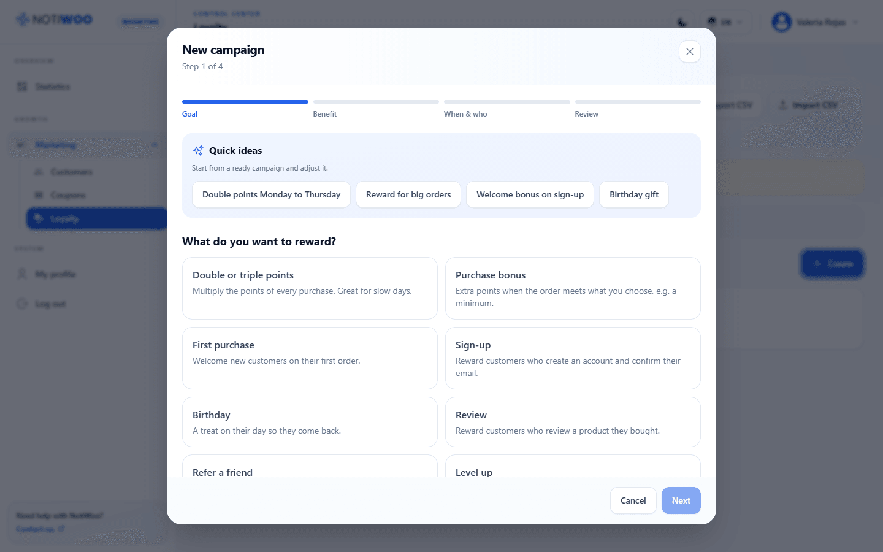The width and height of the screenshot is (883, 552).
Task: Cancel the new campaign
Action: (x=633, y=500)
